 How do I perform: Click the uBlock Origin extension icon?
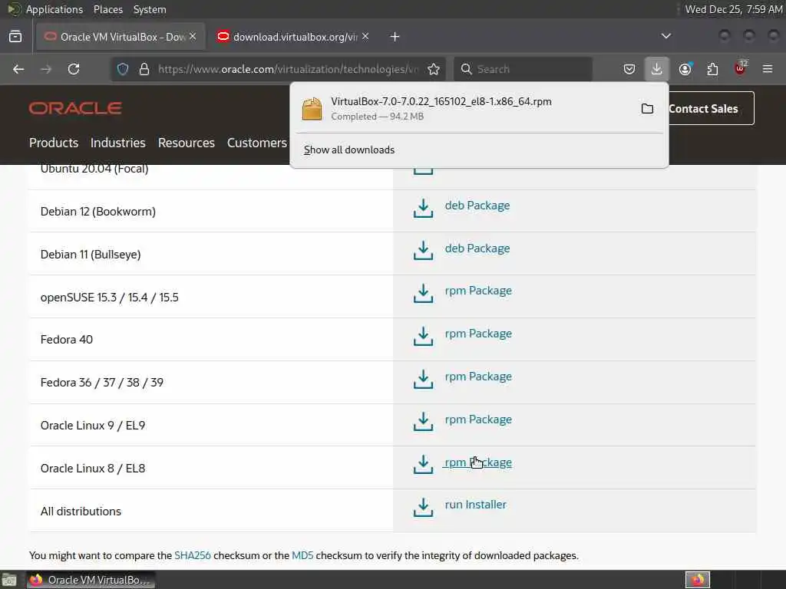(740, 68)
